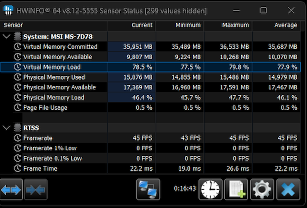Image resolution: width=307 pixels, height=208 pixels.
Task: Open remote monitoring via network computers icon
Action: pos(148,189)
